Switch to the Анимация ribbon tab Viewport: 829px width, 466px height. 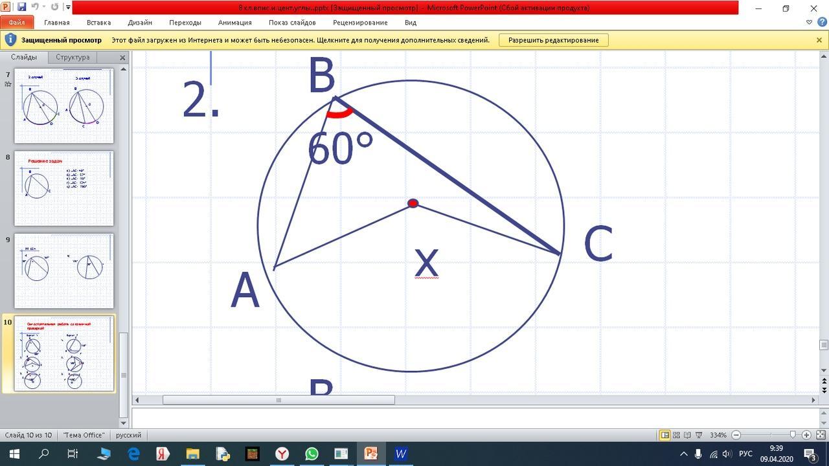[234, 23]
